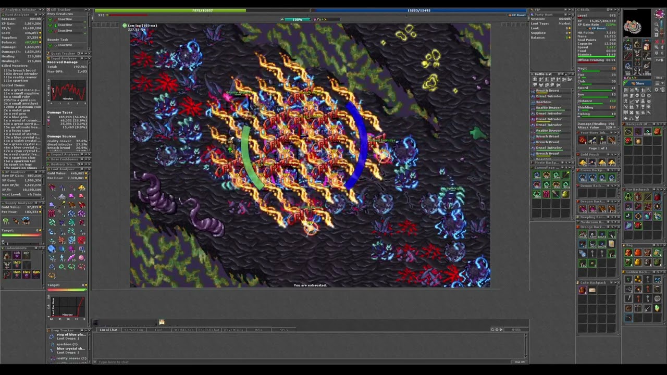Click the Stop button
The width and height of the screenshot is (667, 375).
click(x=659, y=78)
